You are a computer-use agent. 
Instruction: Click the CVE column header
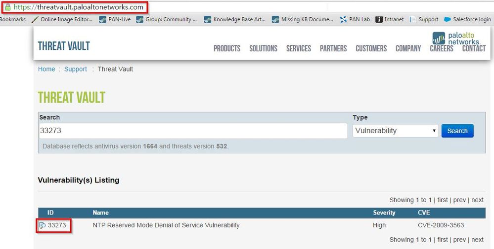[x=424, y=213]
